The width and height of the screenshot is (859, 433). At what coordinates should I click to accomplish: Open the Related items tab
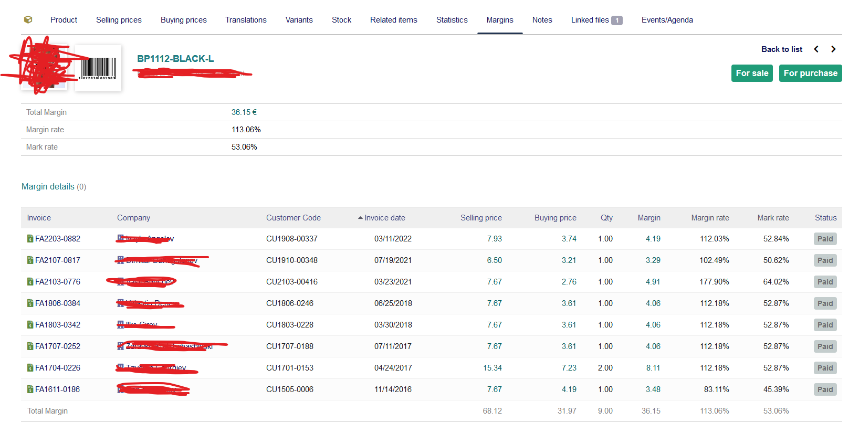click(394, 20)
